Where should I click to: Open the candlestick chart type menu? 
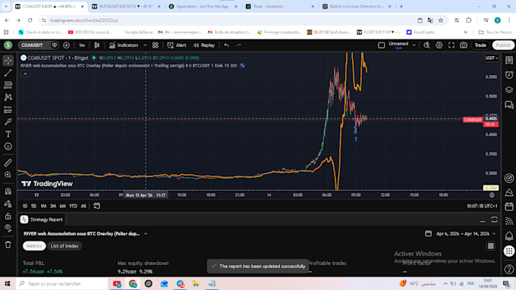97,45
